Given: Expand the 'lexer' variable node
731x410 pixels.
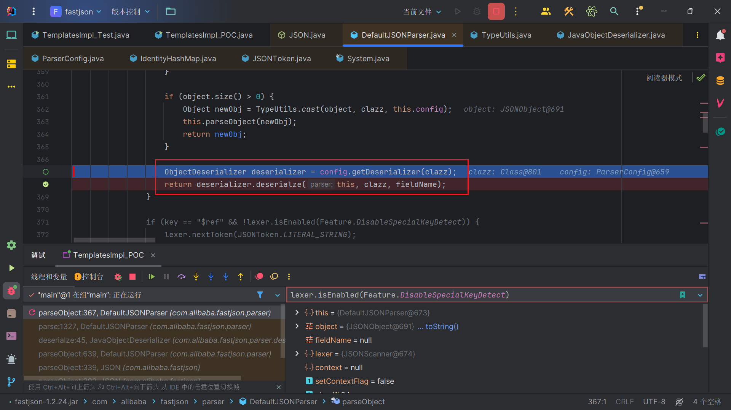Looking at the screenshot, I should pyautogui.click(x=297, y=353).
